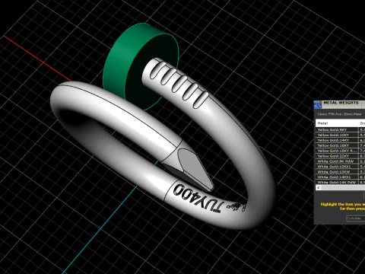This screenshot has width=365, height=274.
Task: Click the Calculate button
Action: click(x=356, y=218)
